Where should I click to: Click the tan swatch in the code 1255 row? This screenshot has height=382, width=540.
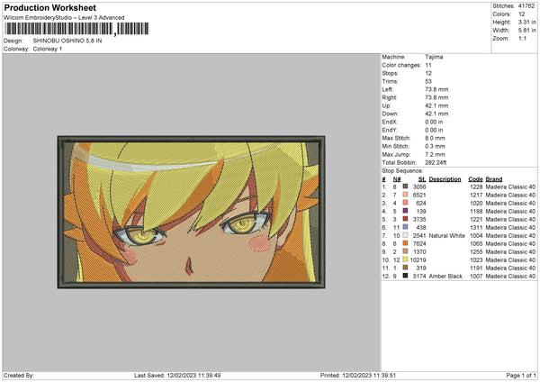405,251
